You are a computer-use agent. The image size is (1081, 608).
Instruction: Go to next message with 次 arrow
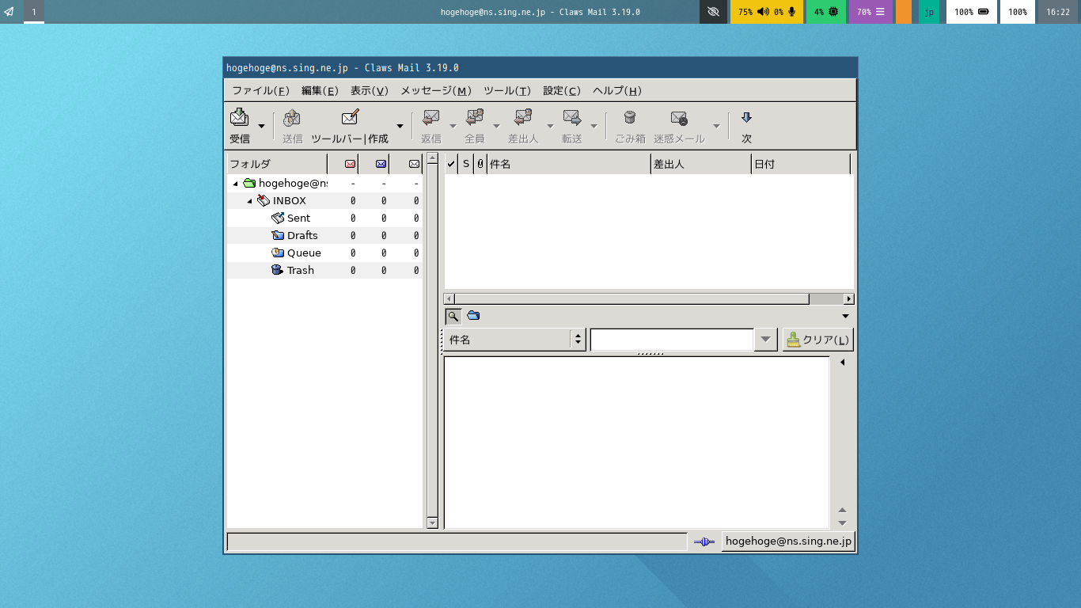point(746,117)
